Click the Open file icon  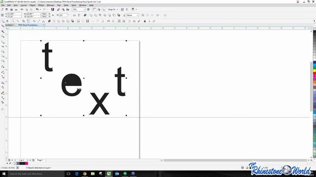7,9
